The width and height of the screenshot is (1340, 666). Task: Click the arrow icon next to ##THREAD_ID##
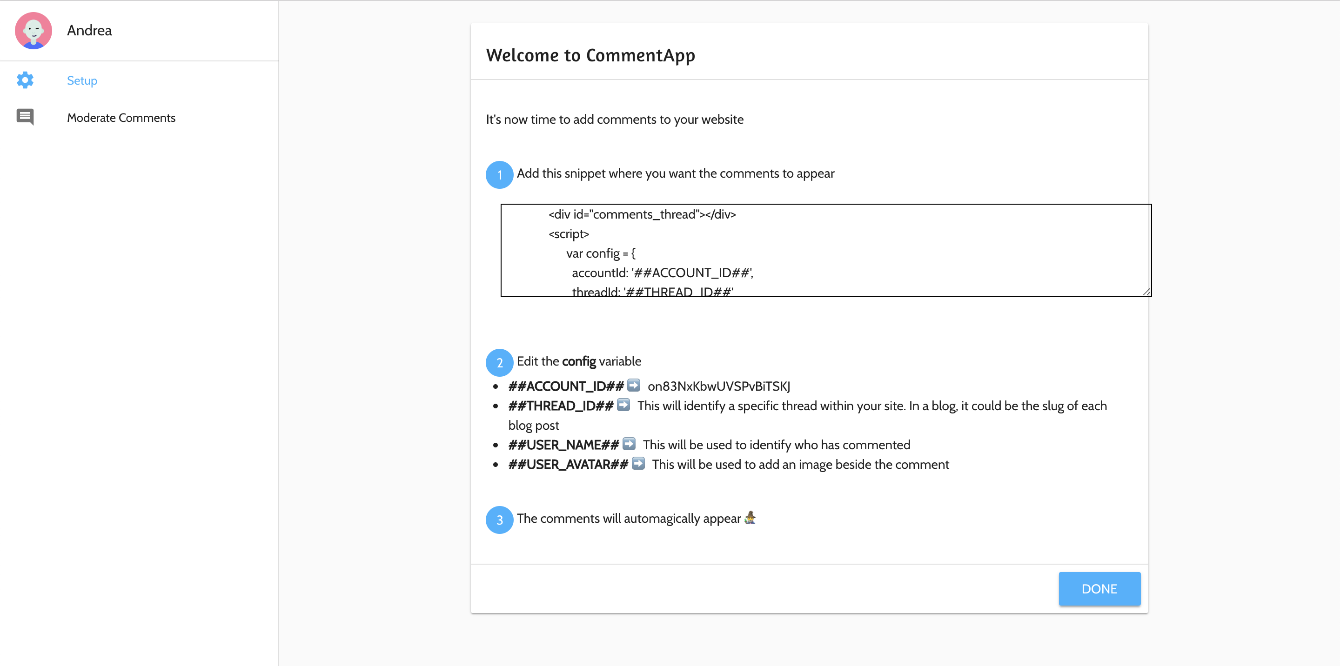624,406
